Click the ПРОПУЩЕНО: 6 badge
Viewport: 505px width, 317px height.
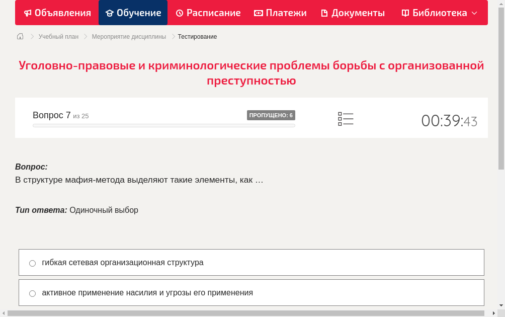(272, 115)
